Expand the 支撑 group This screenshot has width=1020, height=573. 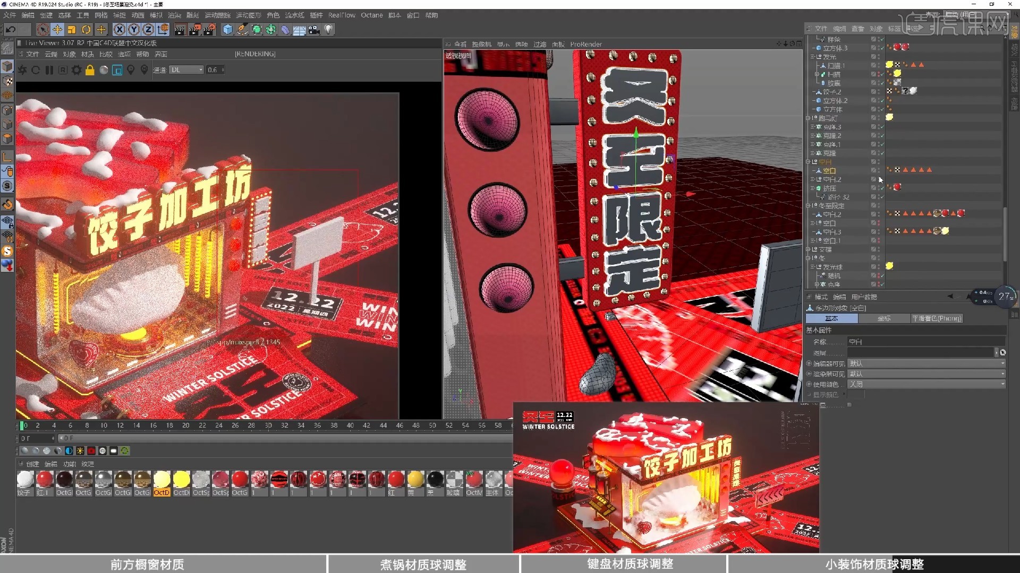coord(809,249)
